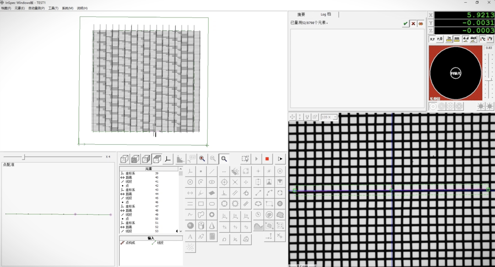Select the distance measurement tool

pos(190,193)
